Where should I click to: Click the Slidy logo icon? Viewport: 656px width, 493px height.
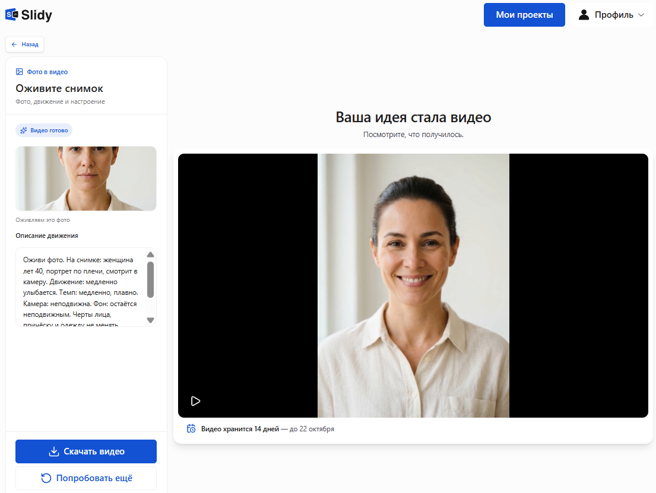(12, 15)
